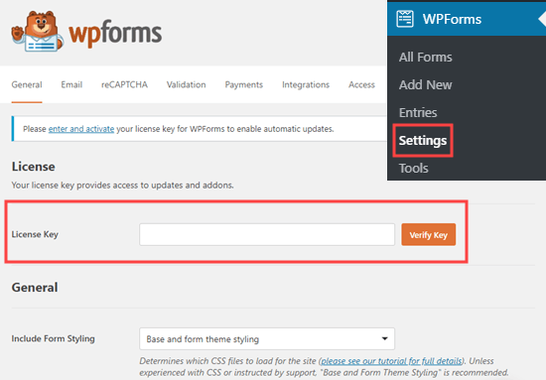The image size is (546, 380).
Task: Switch to the Email tab
Action: tap(71, 85)
